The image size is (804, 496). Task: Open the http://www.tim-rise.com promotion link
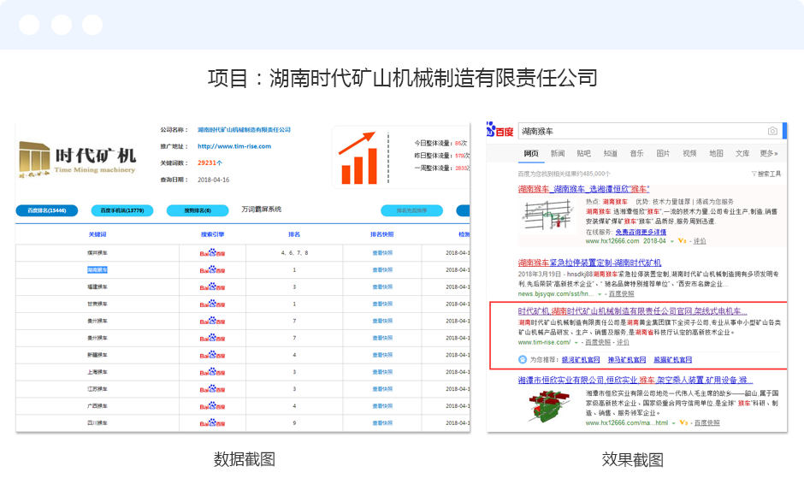[x=234, y=146]
